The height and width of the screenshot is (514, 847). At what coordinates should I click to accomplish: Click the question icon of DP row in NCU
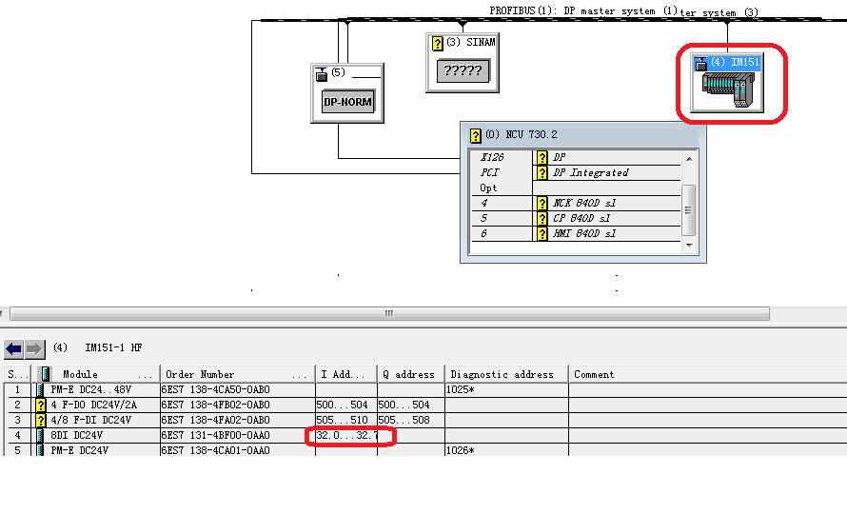click(x=542, y=157)
